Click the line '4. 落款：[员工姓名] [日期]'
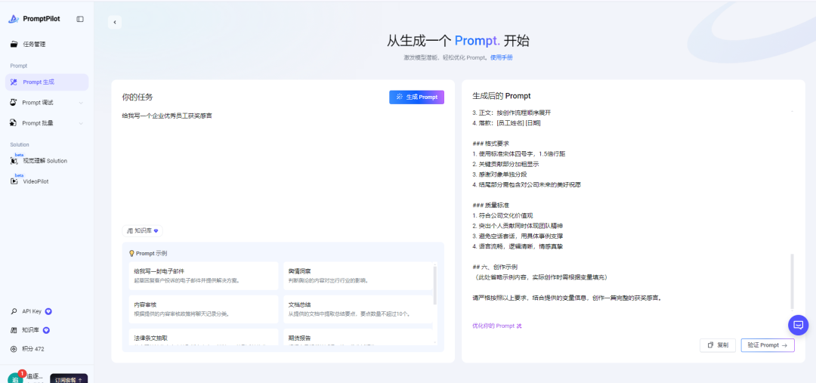This screenshot has width=816, height=383. coord(508,123)
